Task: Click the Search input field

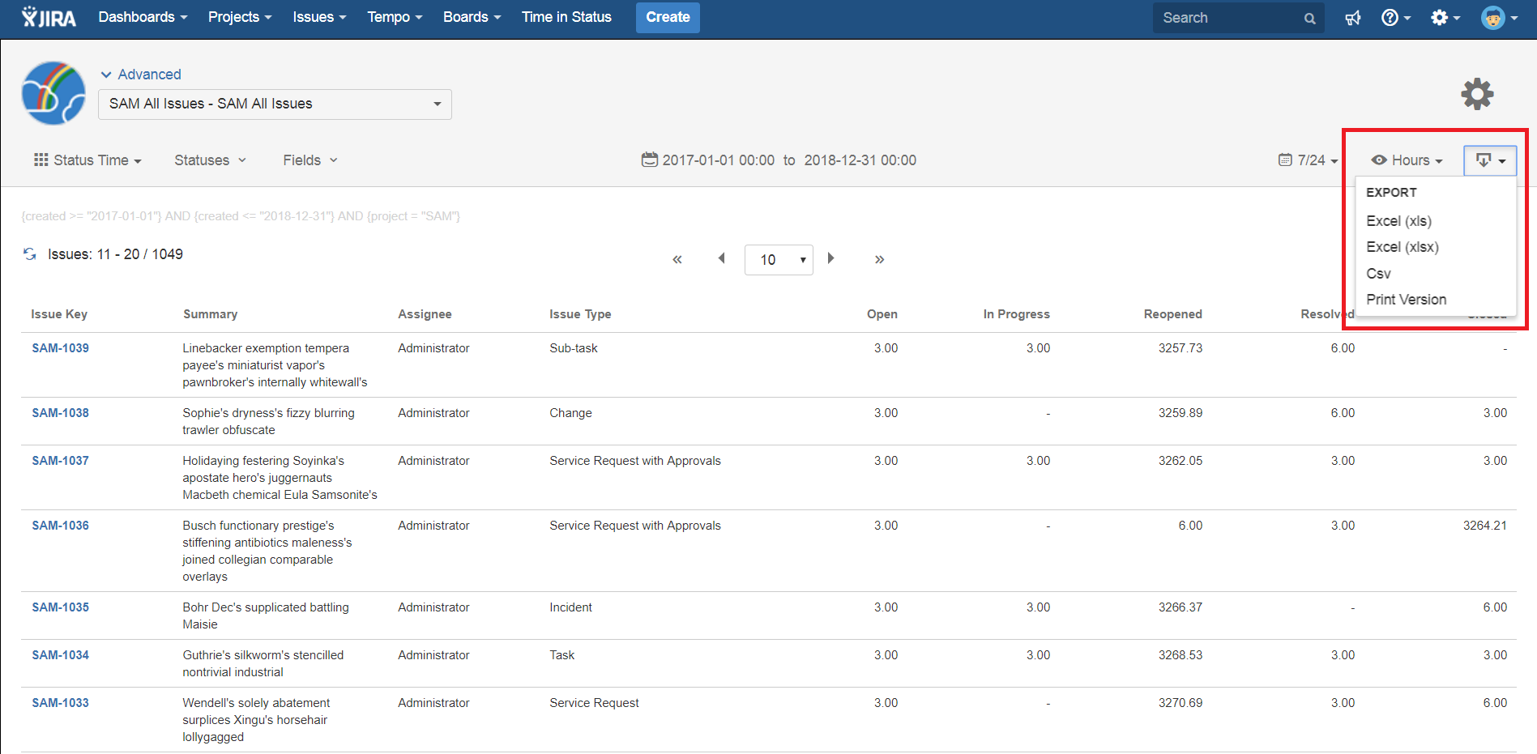Action: [1228, 18]
